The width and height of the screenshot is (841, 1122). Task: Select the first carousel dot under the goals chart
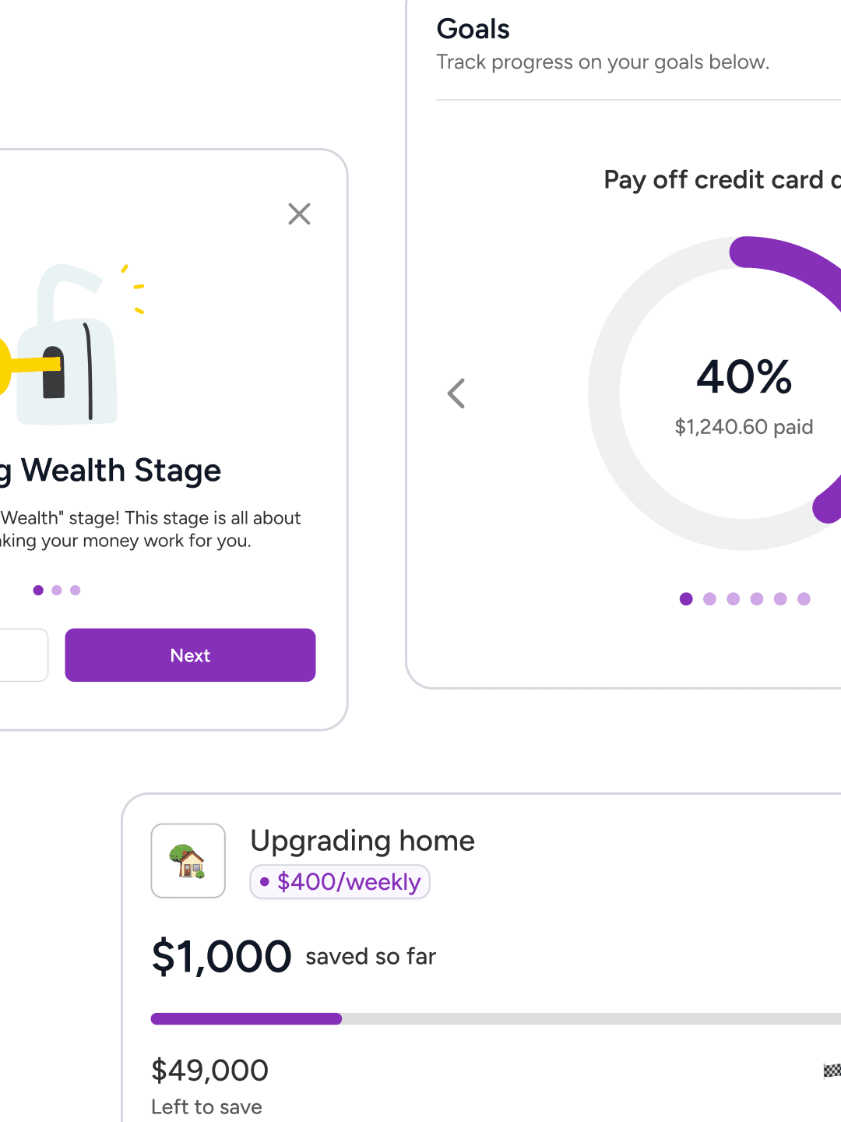pyautogui.click(x=686, y=598)
